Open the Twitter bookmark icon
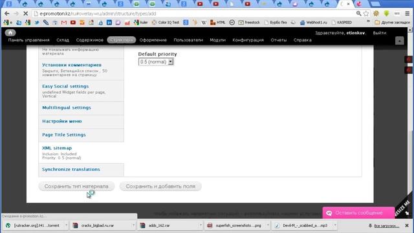414x233 pixels. click(37, 23)
